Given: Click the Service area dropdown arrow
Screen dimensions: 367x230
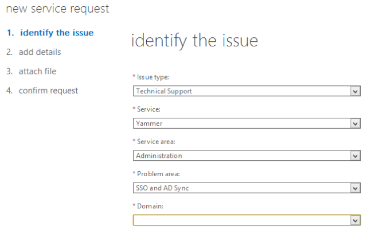Looking at the screenshot, I should click(356, 156).
